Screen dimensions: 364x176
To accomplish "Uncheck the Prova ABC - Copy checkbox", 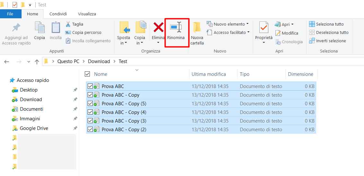I will 90,95.
